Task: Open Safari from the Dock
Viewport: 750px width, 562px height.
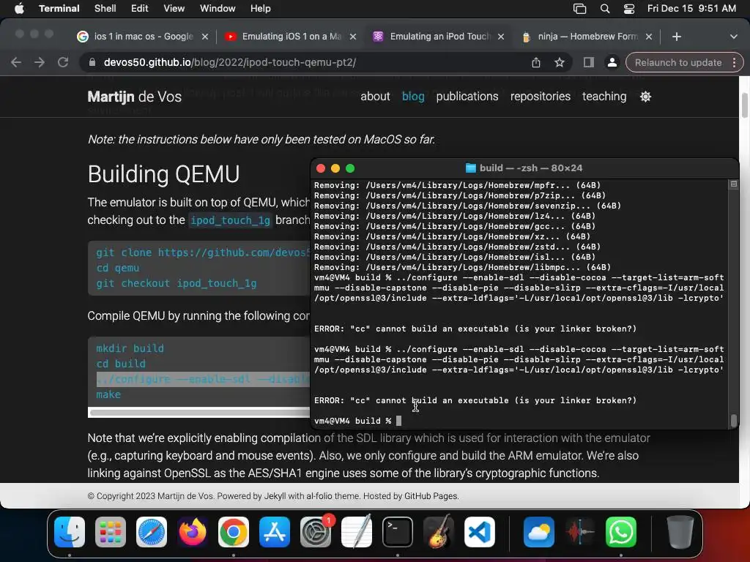Action: coord(152,532)
